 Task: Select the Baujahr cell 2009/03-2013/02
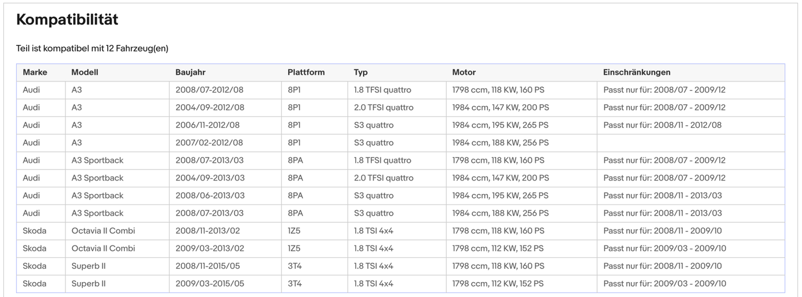[x=210, y=249]
